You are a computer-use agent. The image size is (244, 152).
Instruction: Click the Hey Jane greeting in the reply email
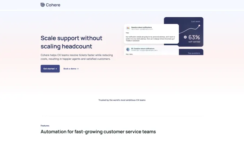point(129,54)
